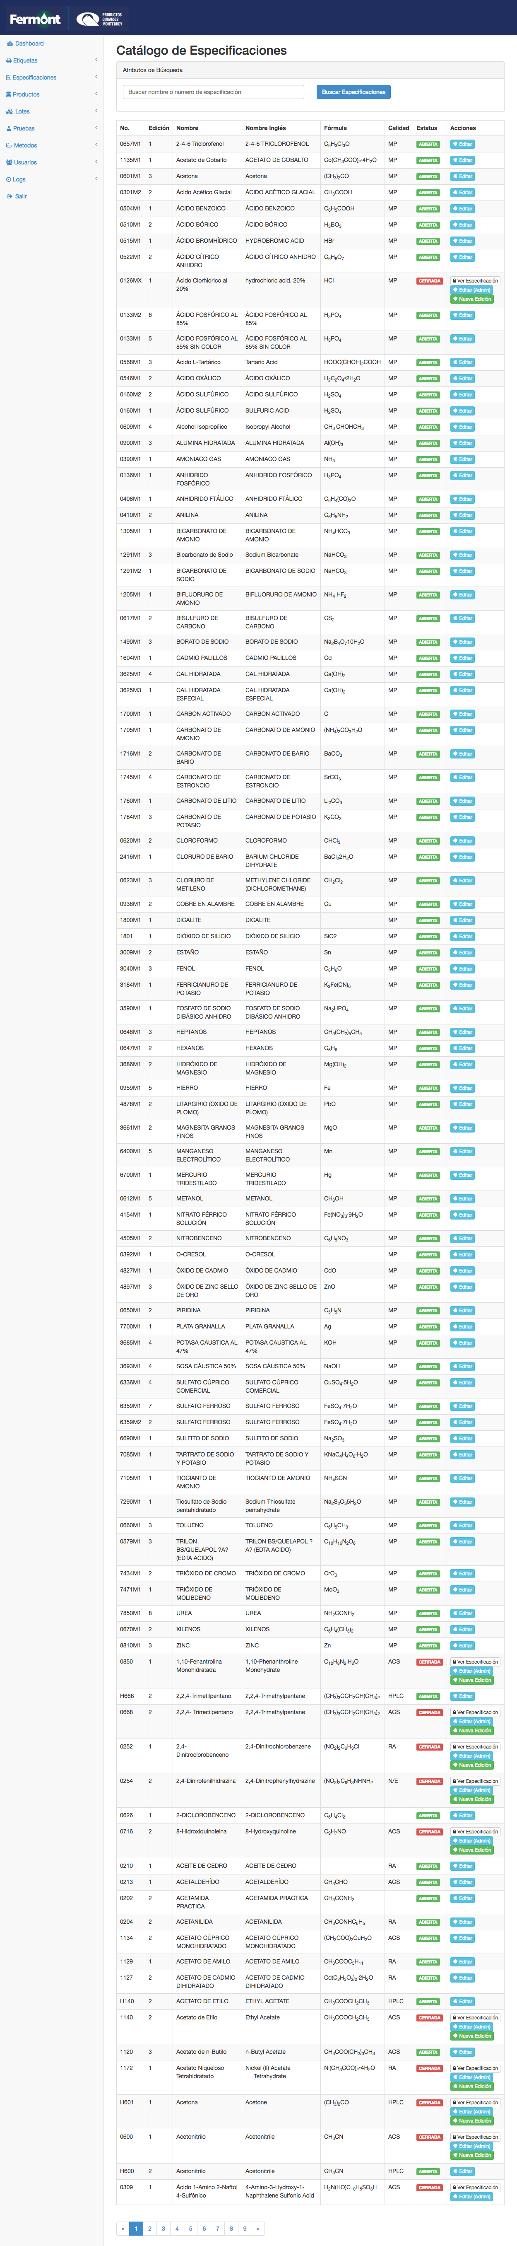Image resolution: width=517 pixels, height=2246 pixels.
Task: Click ABIERTA status badge for 0959M1 HIERRO
Action: pos(427,1089)
